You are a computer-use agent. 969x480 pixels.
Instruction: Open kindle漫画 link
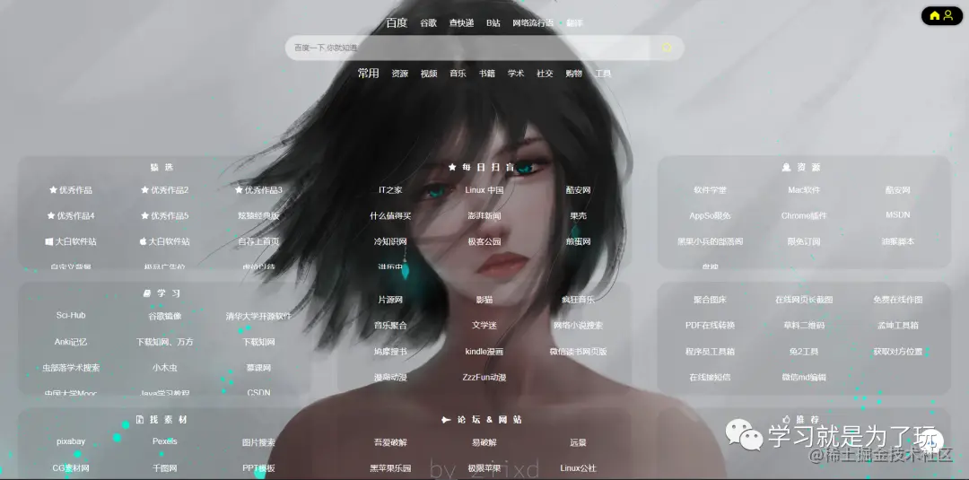(484, 352)
